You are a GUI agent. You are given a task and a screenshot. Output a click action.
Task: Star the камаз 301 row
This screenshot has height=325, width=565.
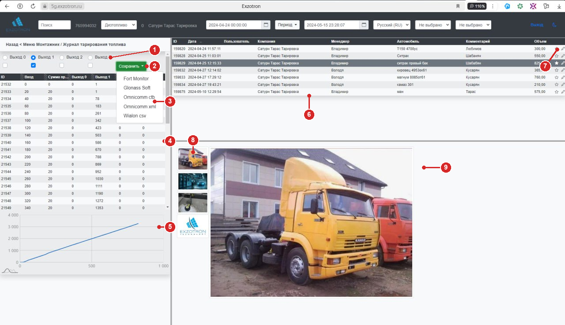pos(557,85)
